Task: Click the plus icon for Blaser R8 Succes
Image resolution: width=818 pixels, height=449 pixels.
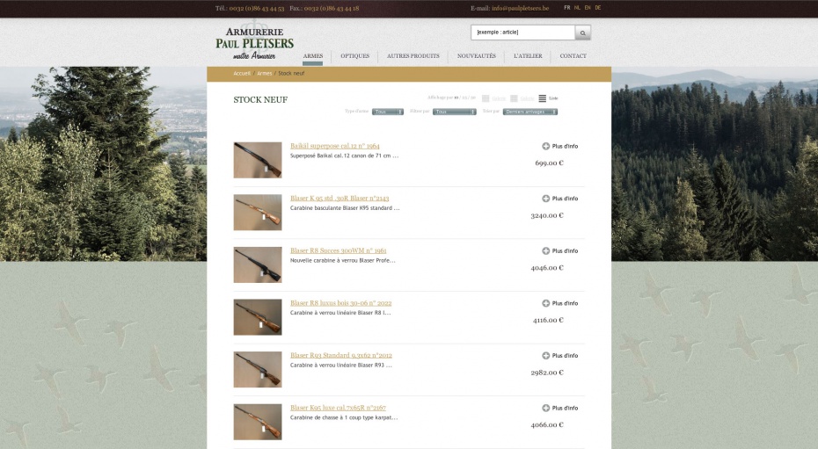Action: tap(545, 251)
